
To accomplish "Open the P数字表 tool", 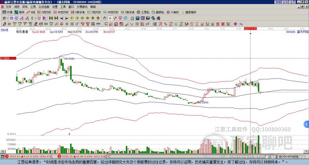I will click(78, 12).
